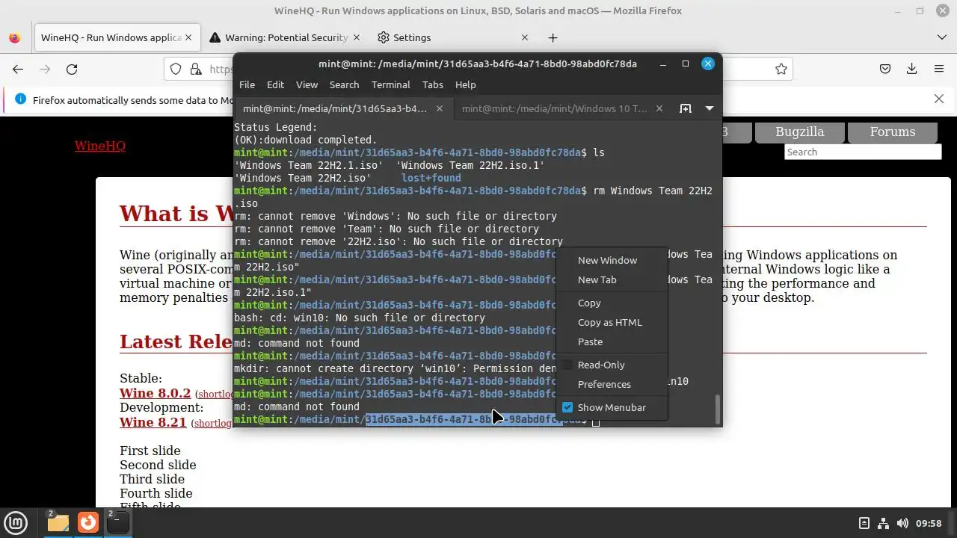Select Copy as HTML in context menu
The height and width of the screenshot is (538, 957).
pos(612,322)
